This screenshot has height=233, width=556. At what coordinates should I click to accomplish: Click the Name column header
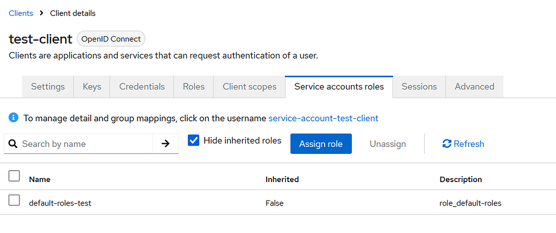pyautogui.click(x=40, y=179)
